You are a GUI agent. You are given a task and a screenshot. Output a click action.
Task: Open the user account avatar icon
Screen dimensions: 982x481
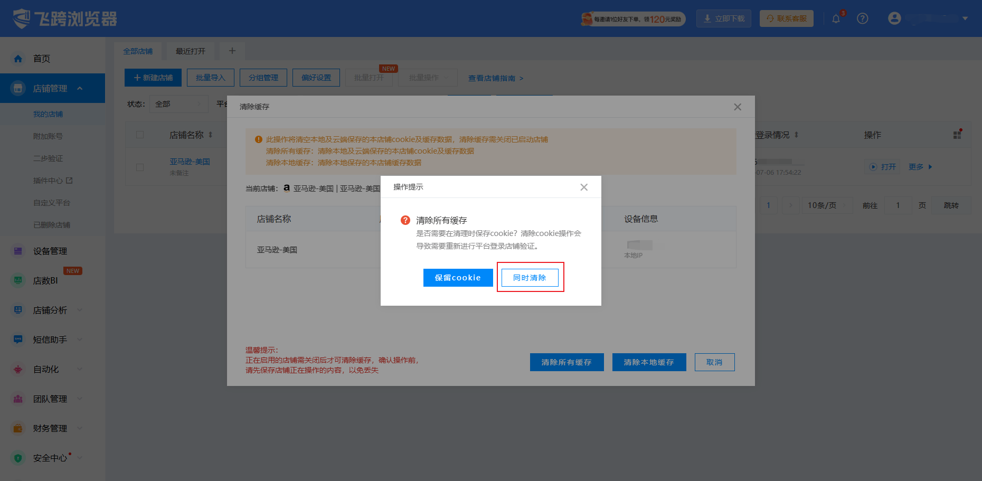[894, 18]
